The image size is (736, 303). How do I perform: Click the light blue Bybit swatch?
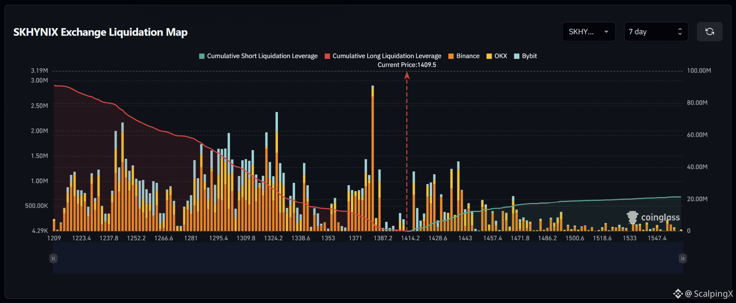point(517,56)
